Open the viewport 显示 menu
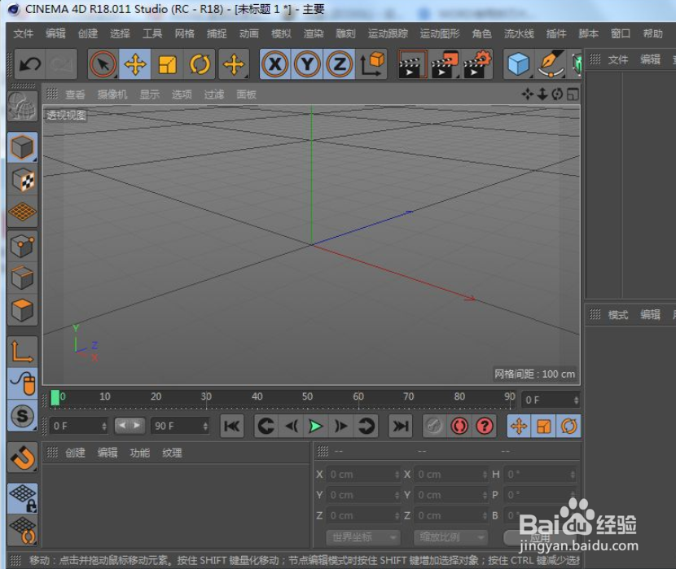This screenshot has width=676, height=569. (x=150, y=94)
